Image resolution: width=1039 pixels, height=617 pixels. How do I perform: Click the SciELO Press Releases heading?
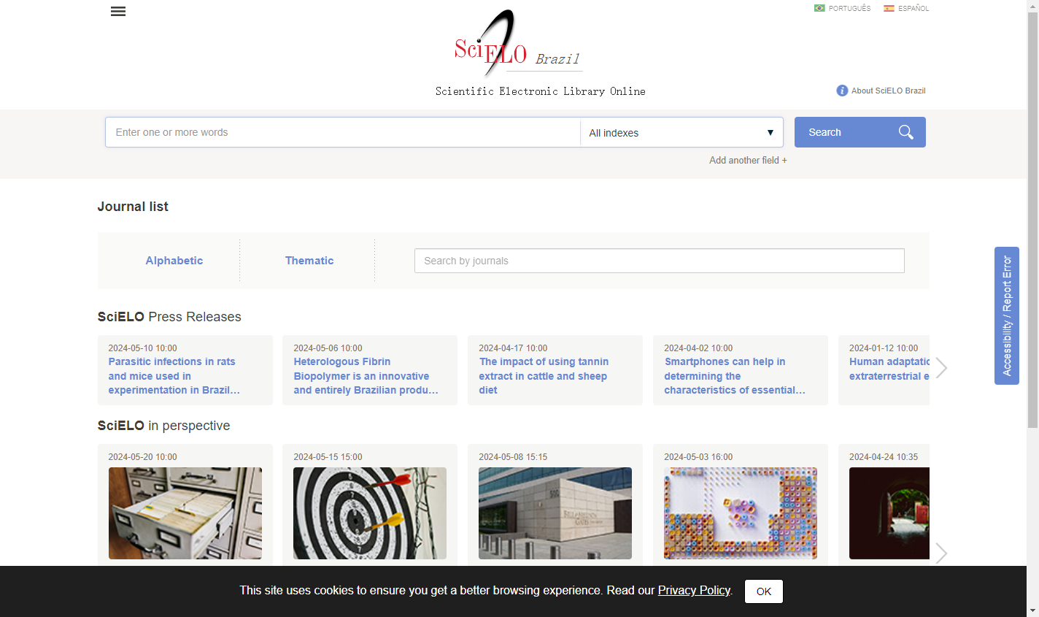(x=169, y=317)
